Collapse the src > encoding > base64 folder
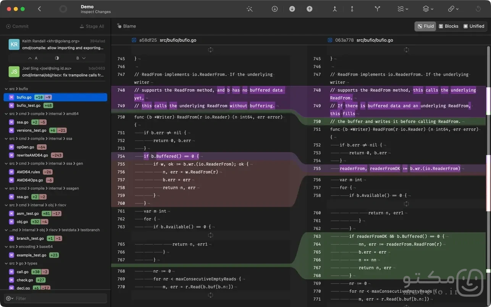This screenshot has height=307, width=491. (6, 247)
